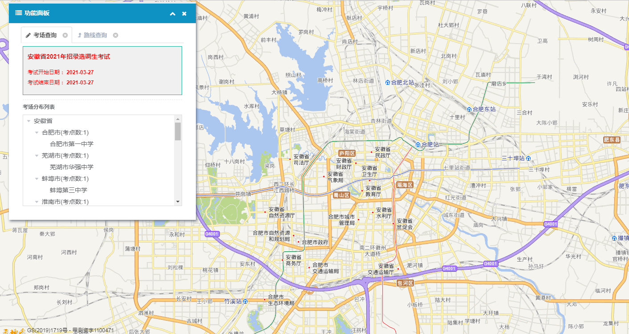The width and height of the screenshot is (629, 334).
Task: Click the 安徽省财政厅 map marker
Action: click(356, 163)
